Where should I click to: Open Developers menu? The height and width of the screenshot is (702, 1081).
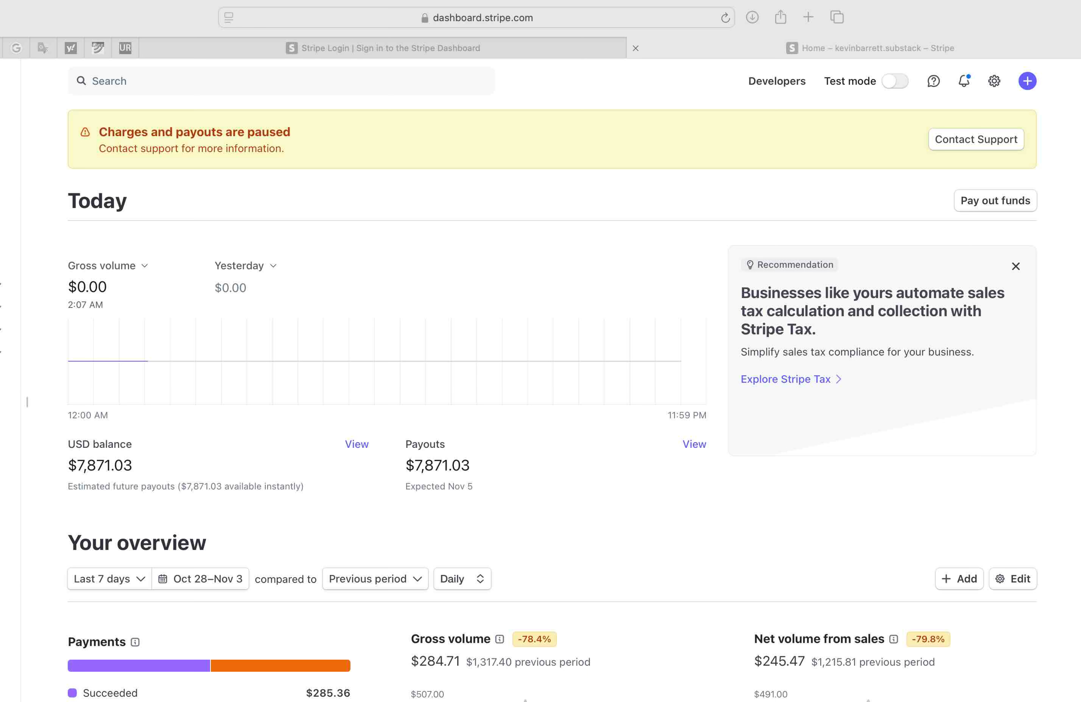777,81
